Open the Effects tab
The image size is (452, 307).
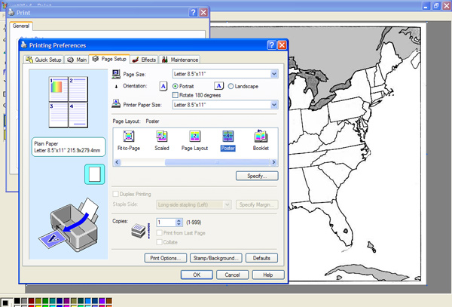pyautogui.click(x=144, y=60)
